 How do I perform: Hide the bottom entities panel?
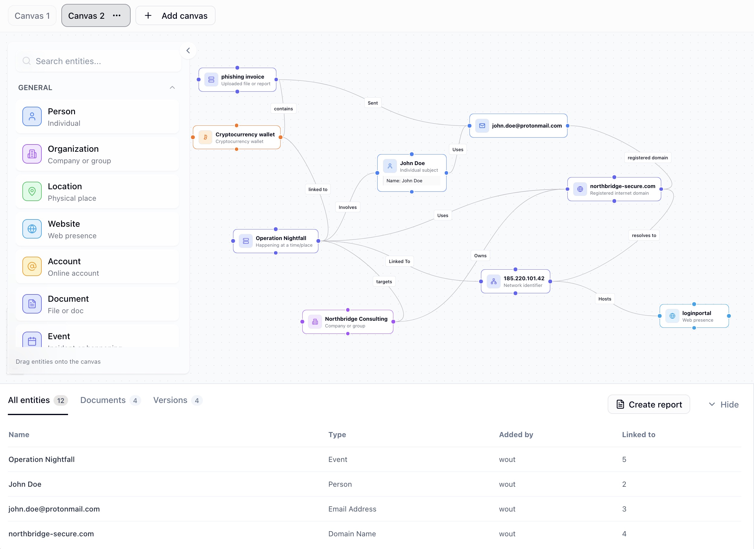(x=724, y=404)
